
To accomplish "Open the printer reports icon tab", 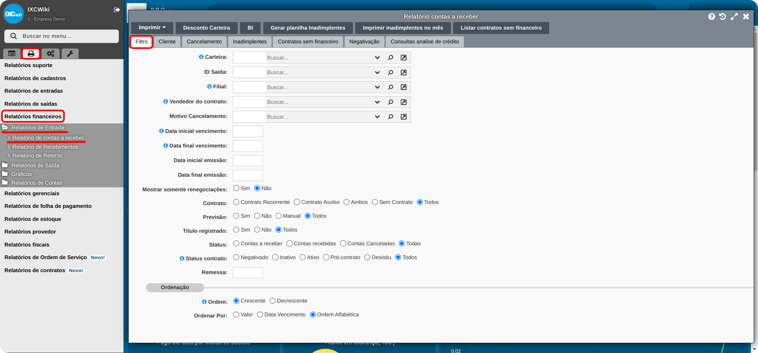I will 31,54.
